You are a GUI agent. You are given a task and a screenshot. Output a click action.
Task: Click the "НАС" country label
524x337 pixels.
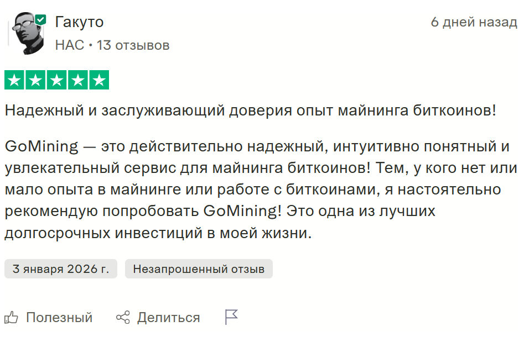click(x=69, y=45)
